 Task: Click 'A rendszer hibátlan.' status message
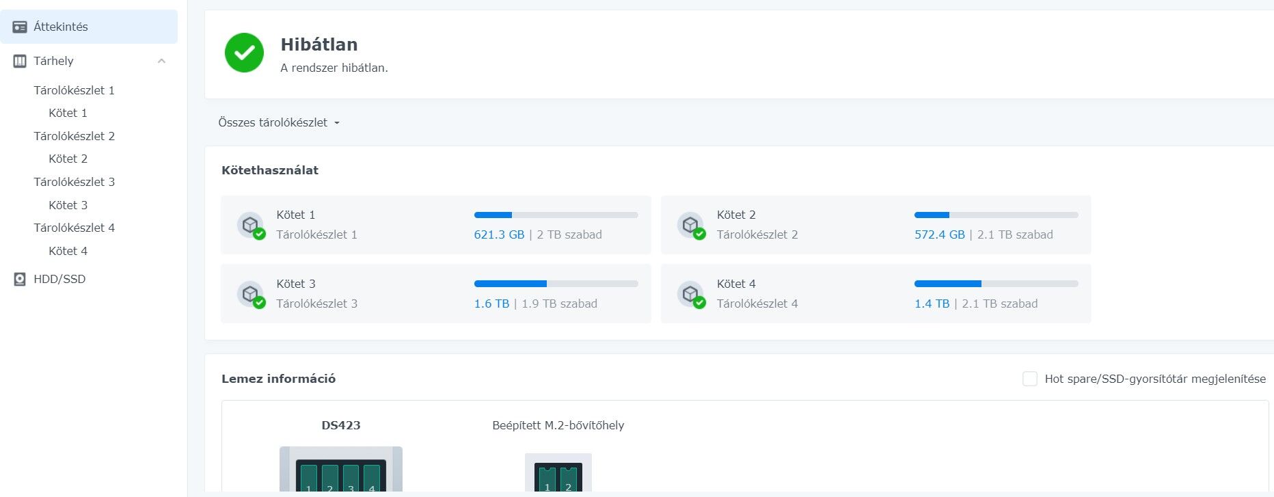pyautogui.click(x=334, y=68)
